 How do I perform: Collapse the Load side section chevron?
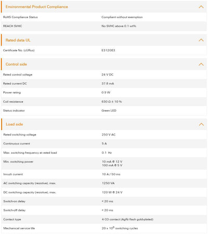coord(201,124)
